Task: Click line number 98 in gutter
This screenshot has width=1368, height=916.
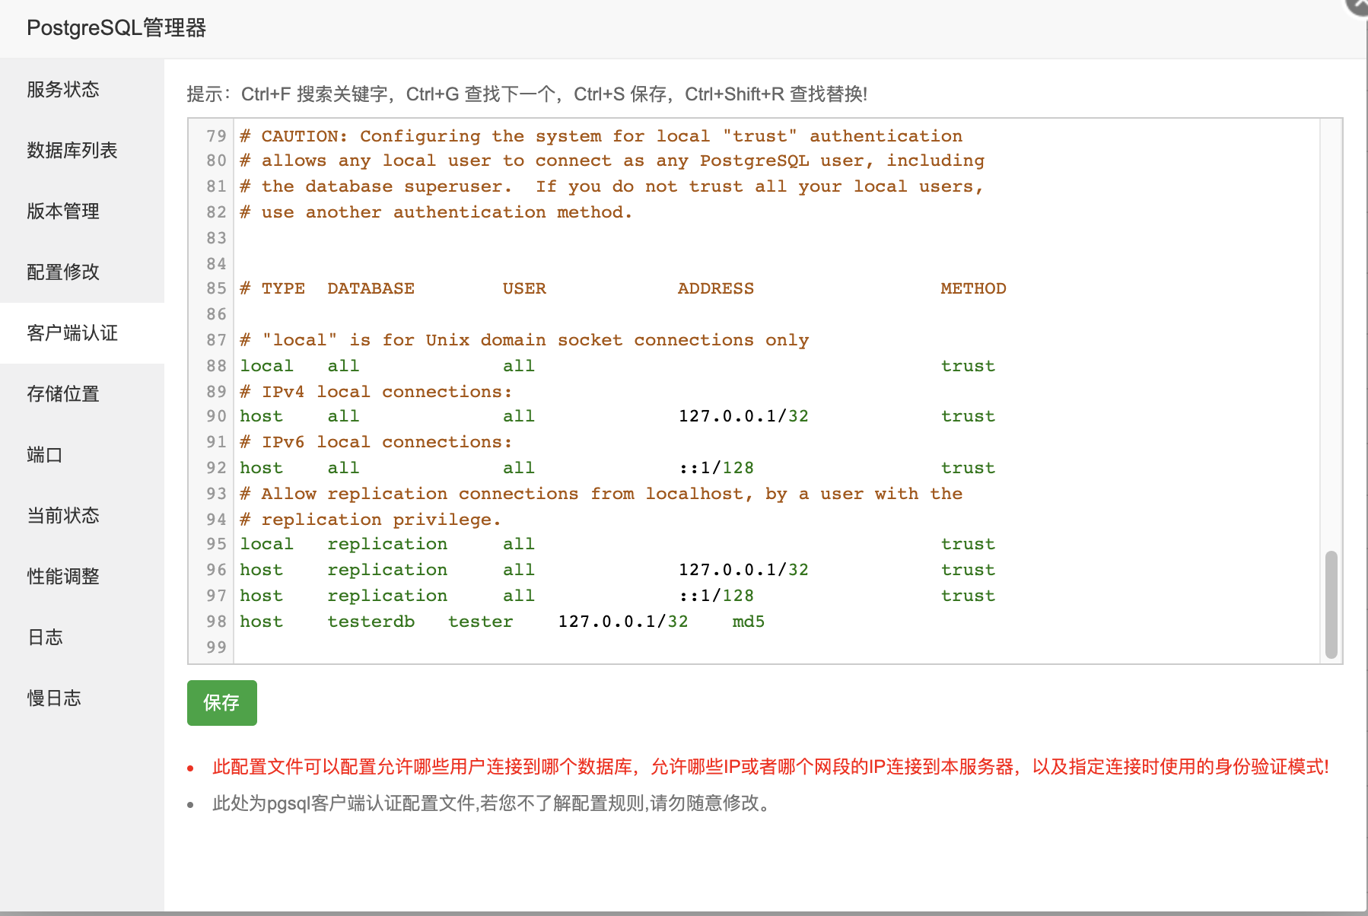Action: [216, 622]
